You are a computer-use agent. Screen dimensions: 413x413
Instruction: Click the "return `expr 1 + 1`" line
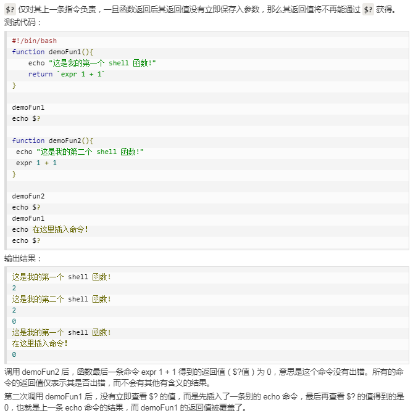point(67,74)
